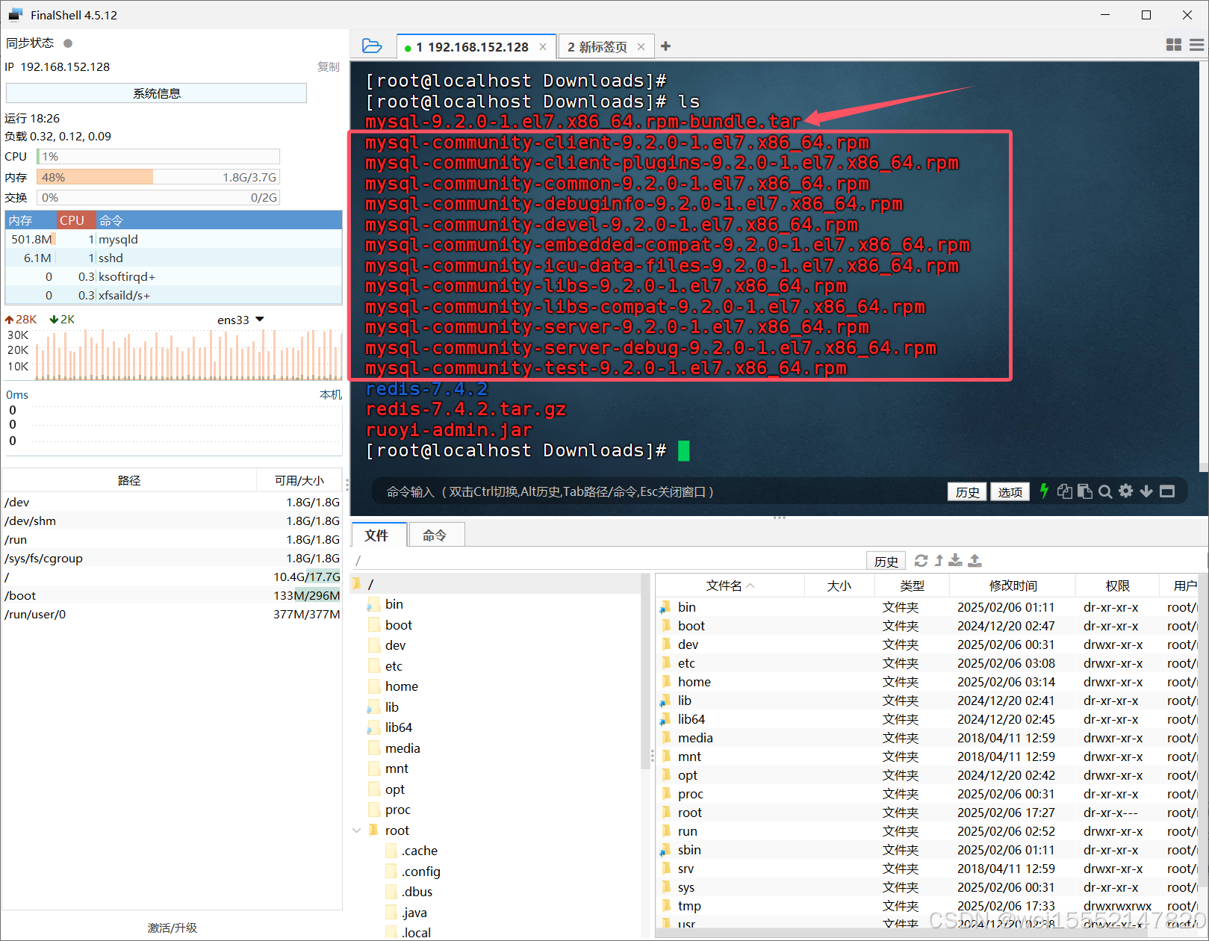Open command 历史 button in terminal bar
The height and width of the screenshot is (941, 1209).
[967, 491]
